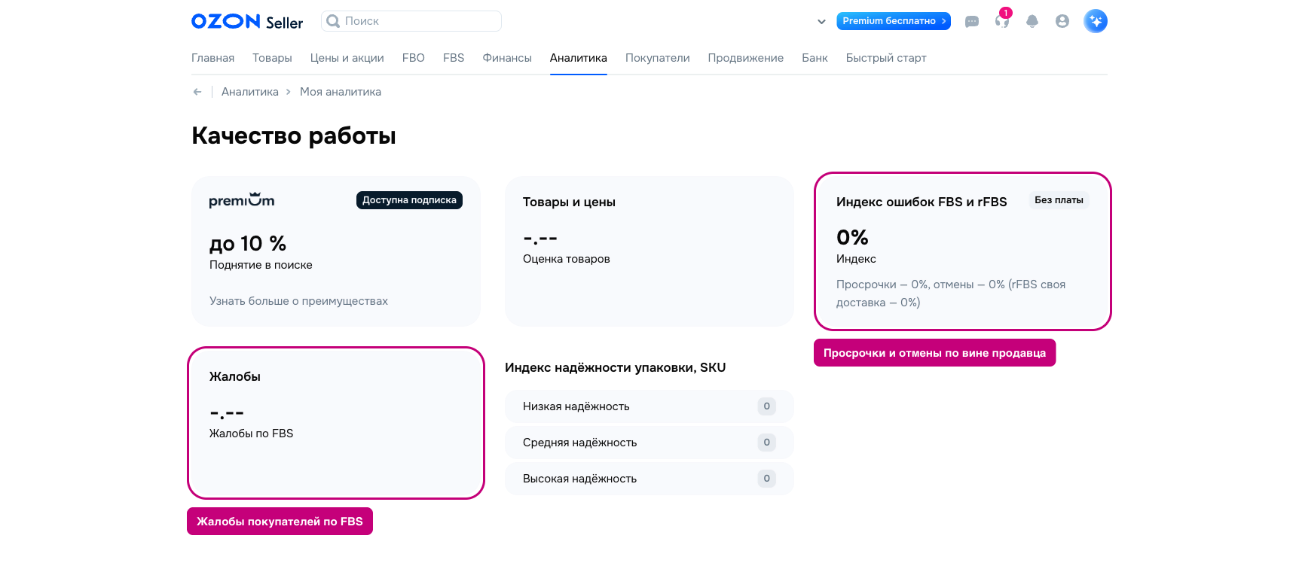Click the Индекс надёжности упаковки, SKU heading
Screen dimensions: 1299x572
tap(615, 367)
